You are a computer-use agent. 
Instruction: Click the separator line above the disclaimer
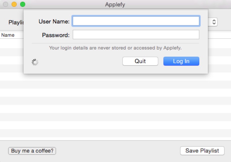115,43
